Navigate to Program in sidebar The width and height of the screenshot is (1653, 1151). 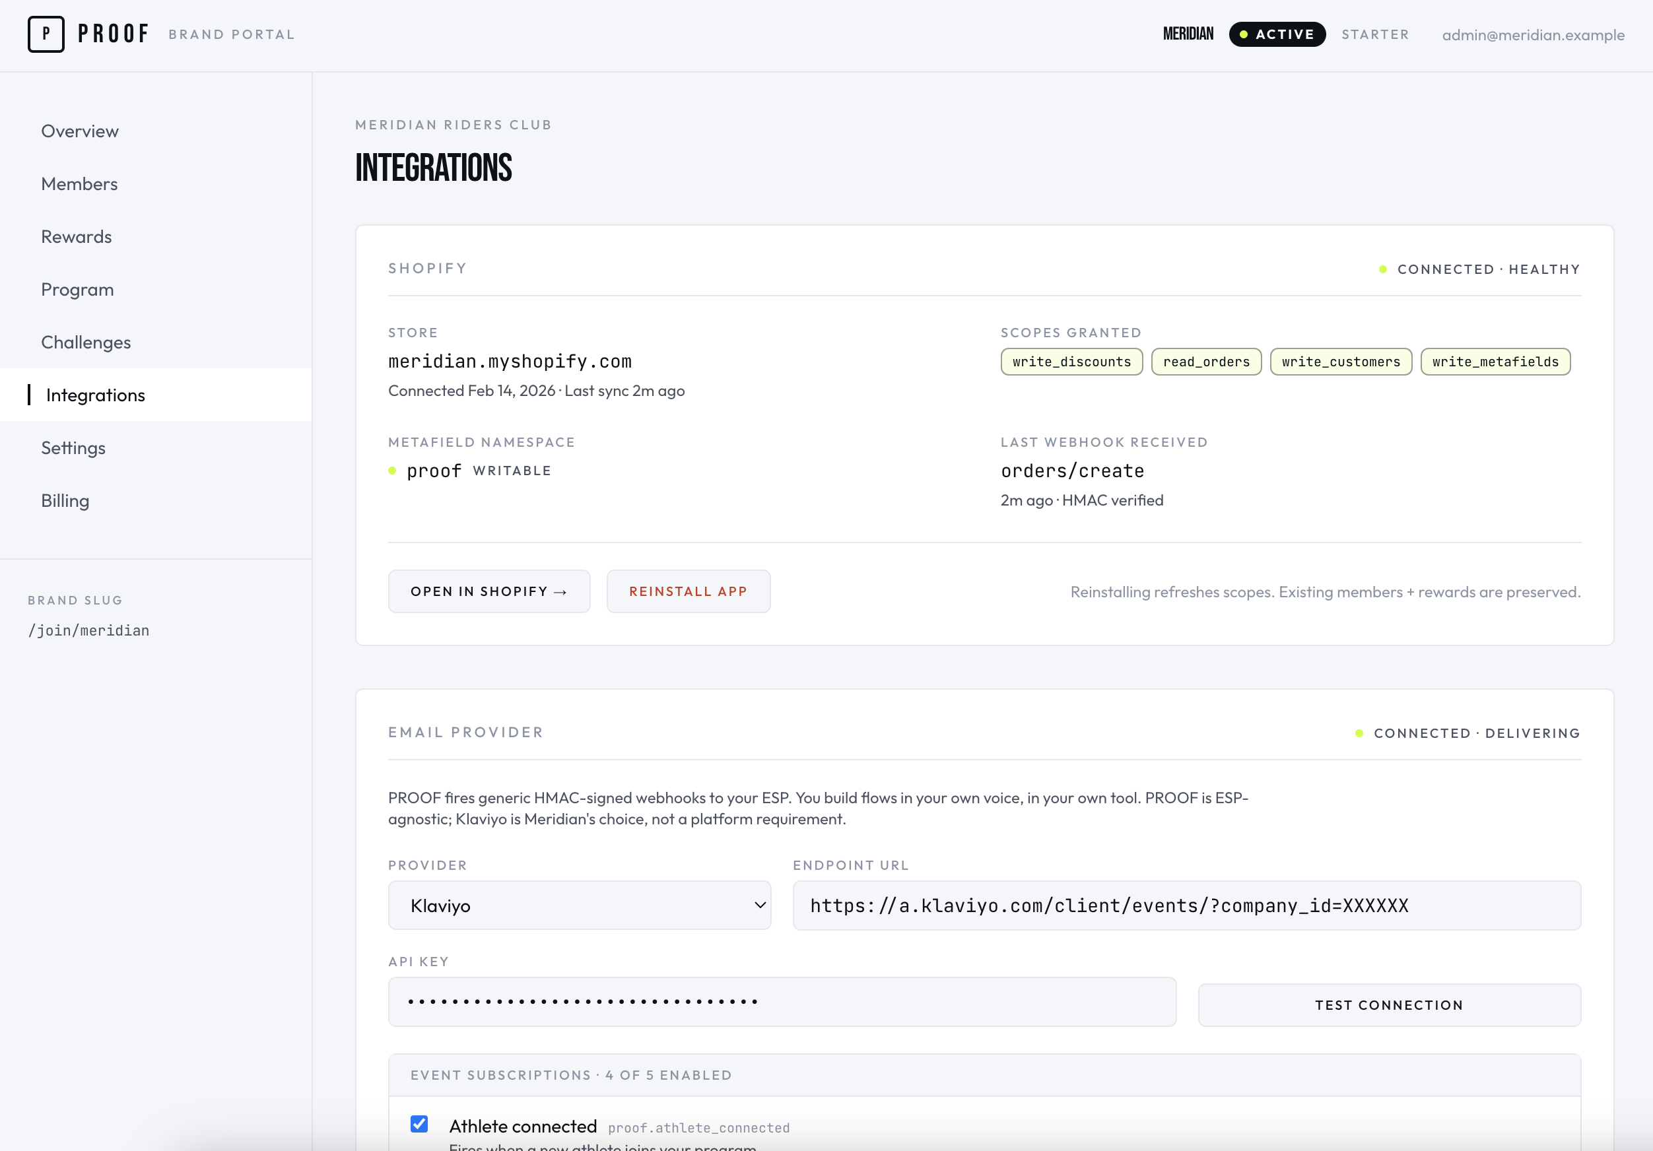[77, 289]
